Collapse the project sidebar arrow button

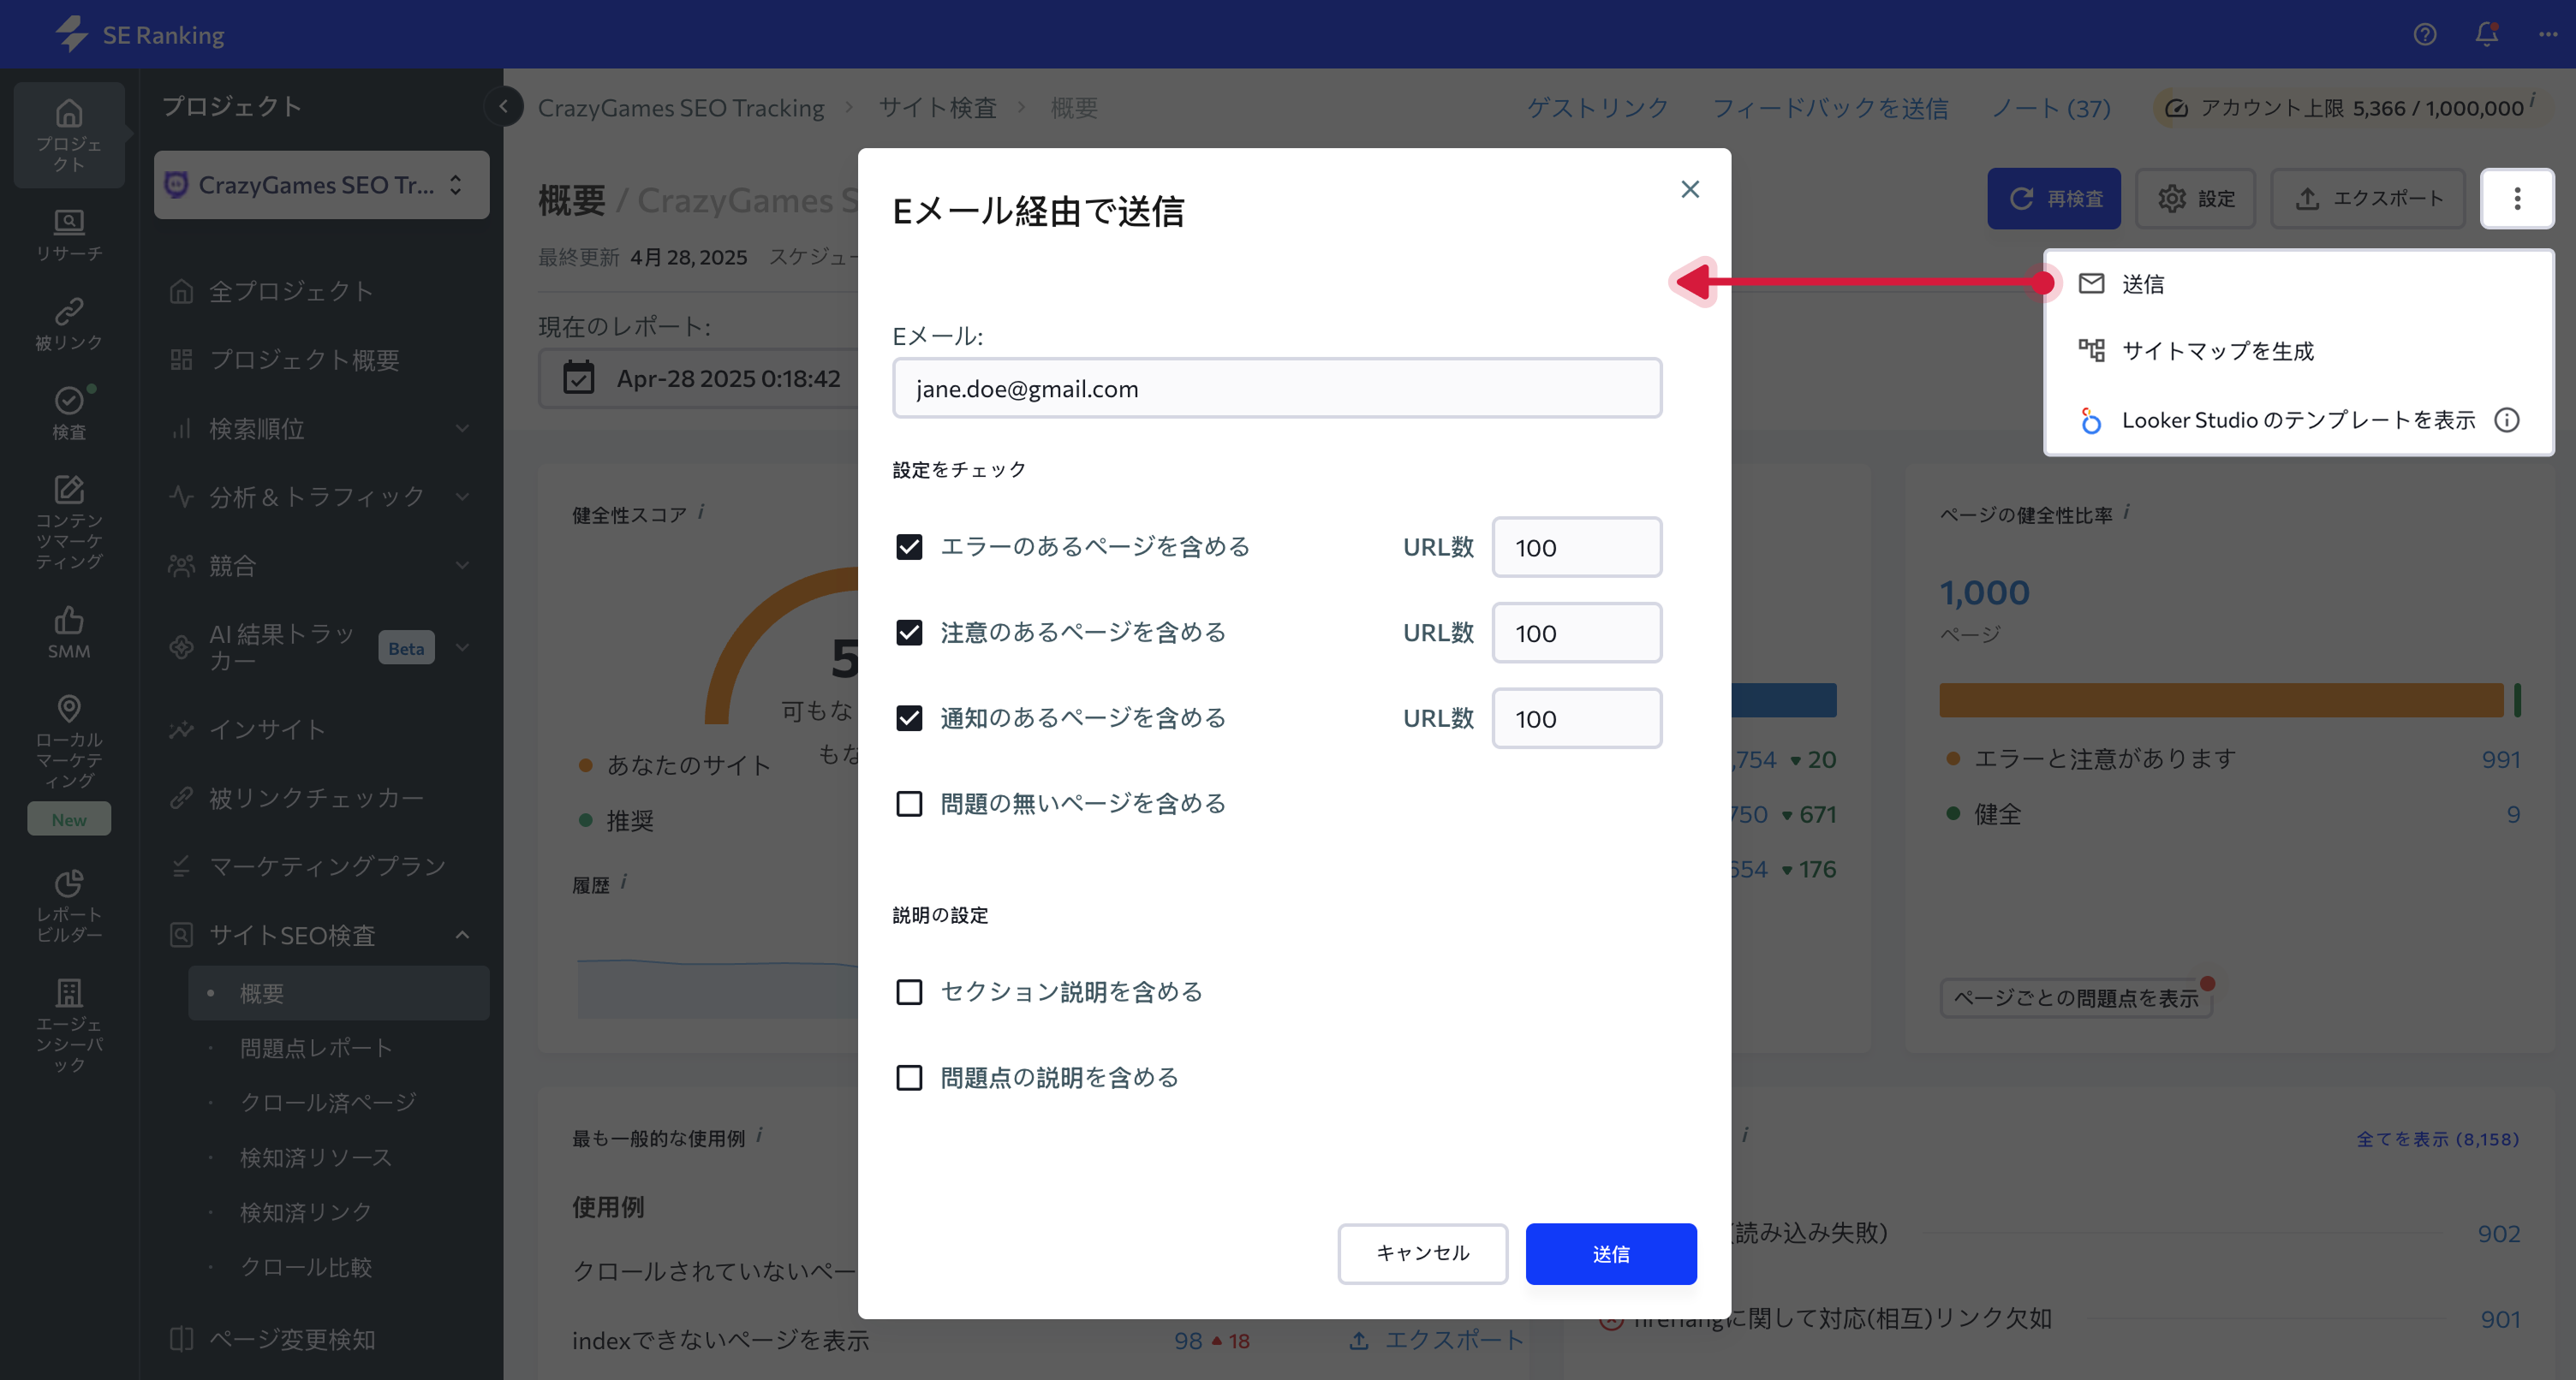[x=504, y=106]
